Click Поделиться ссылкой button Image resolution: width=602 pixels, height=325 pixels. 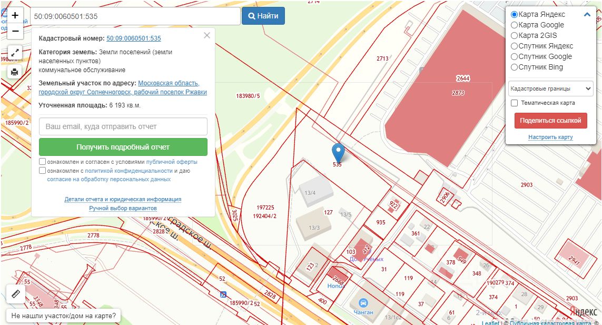pyautogui.click(x=550, y=121)
